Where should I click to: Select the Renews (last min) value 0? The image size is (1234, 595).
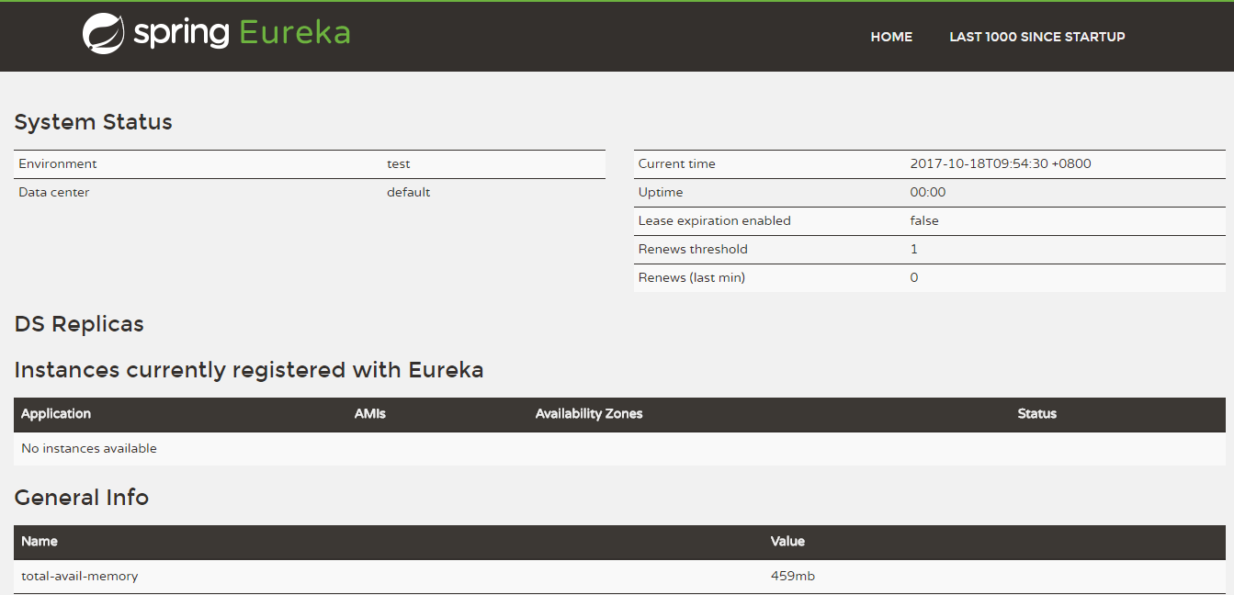pyautogui.click(x=914, y=277)
